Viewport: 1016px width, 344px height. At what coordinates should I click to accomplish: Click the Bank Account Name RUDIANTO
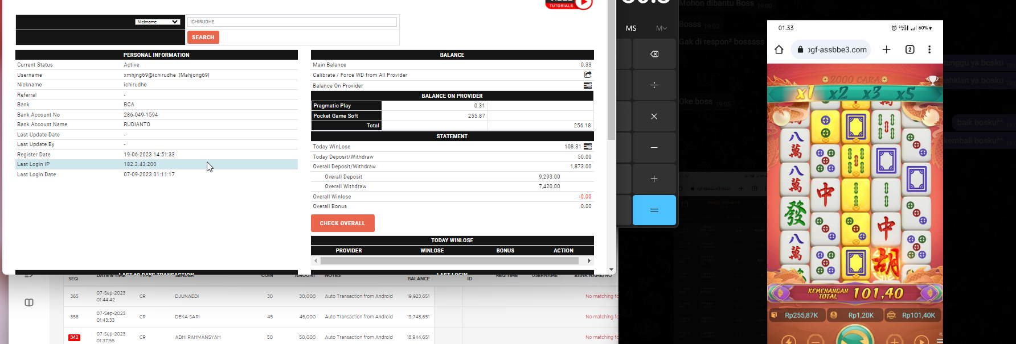[137, 125]
